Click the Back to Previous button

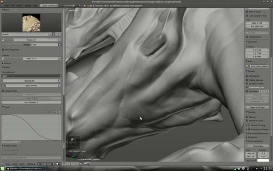click(49, 5)
